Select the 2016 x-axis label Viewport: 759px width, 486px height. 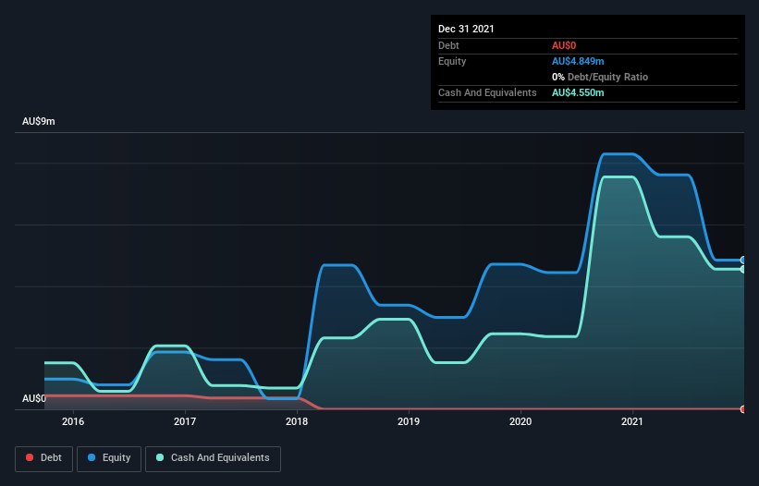[x=73, y=421]
